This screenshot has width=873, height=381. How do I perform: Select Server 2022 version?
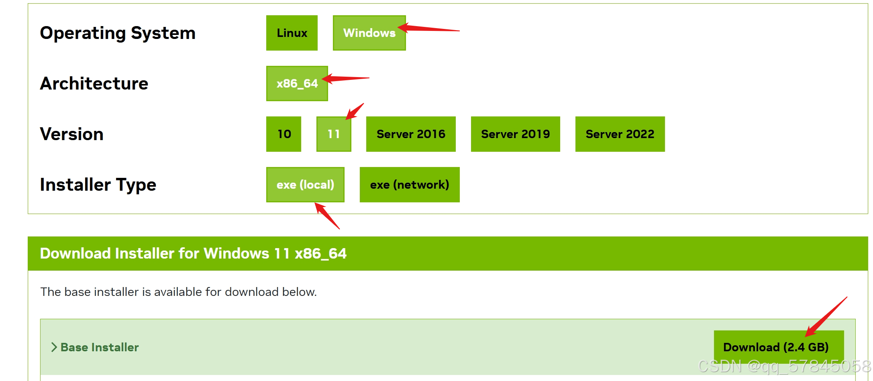(x=620, y=134)
